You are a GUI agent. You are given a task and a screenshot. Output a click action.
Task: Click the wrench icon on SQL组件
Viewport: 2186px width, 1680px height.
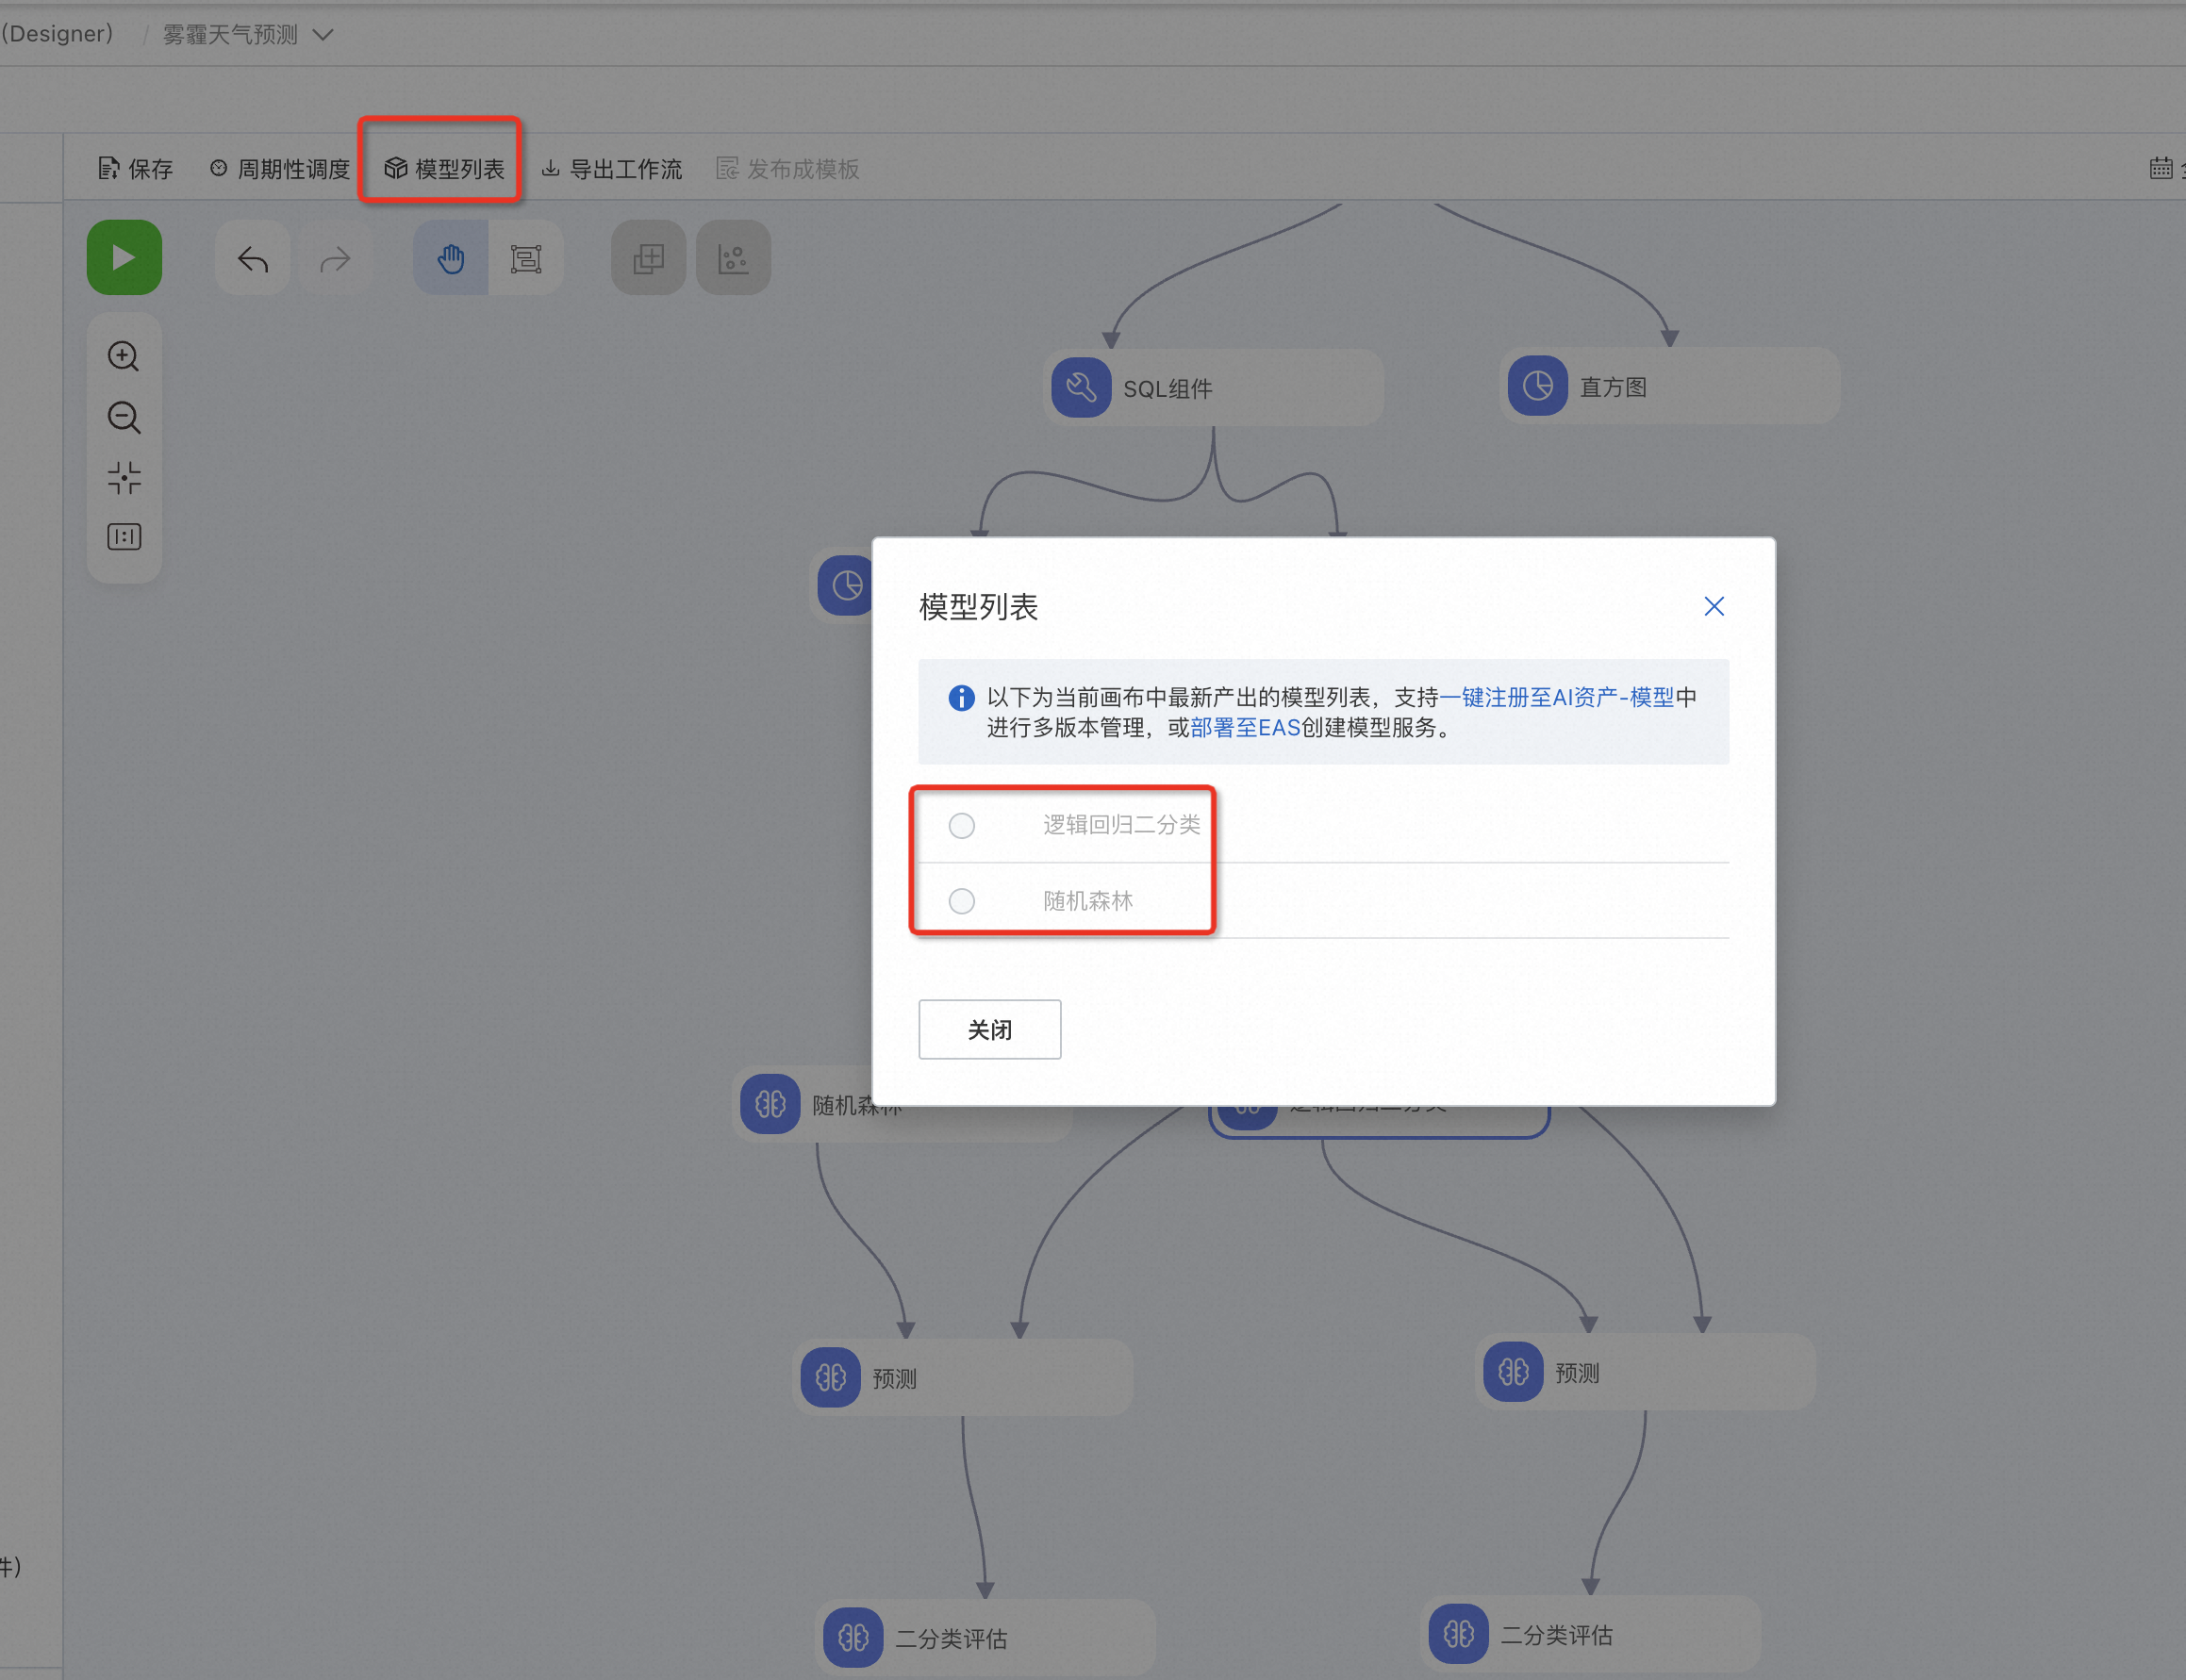(1082, 388)
